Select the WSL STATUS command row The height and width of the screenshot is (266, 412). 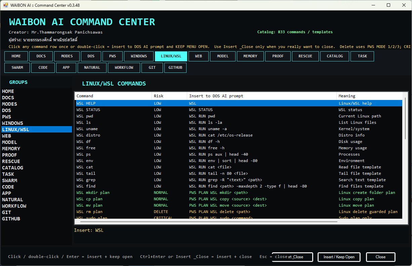pyautogui.click(x=239, y=110)
